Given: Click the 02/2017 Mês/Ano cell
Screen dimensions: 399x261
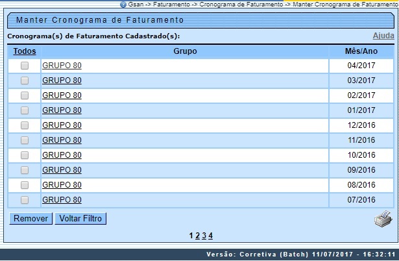Looking at the screenshot, I should pos(361,95).
